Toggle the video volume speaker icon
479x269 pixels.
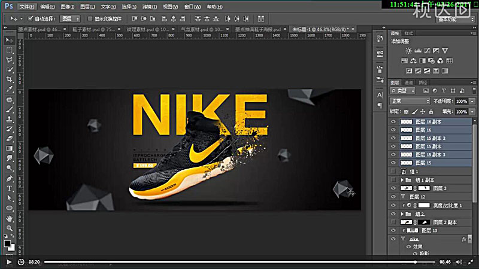tap(459, 262)
